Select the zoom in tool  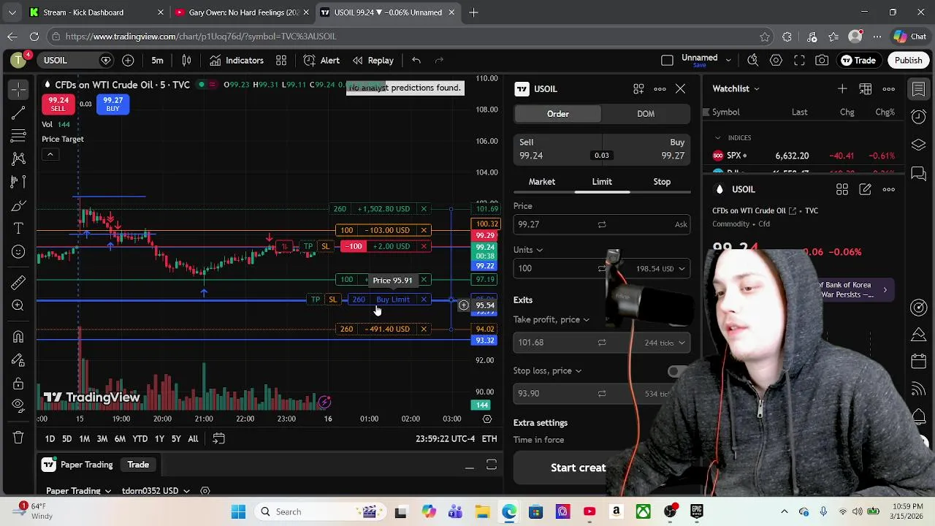[18, 305]
